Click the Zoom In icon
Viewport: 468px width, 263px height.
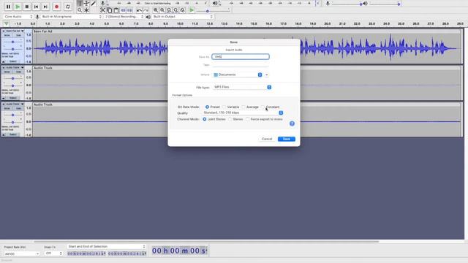coord(156,10)
